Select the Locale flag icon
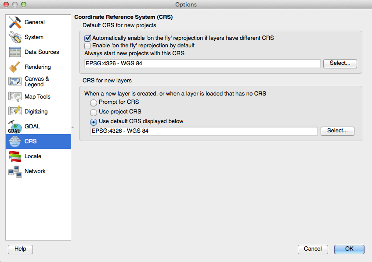 click(x=15, y=156)
